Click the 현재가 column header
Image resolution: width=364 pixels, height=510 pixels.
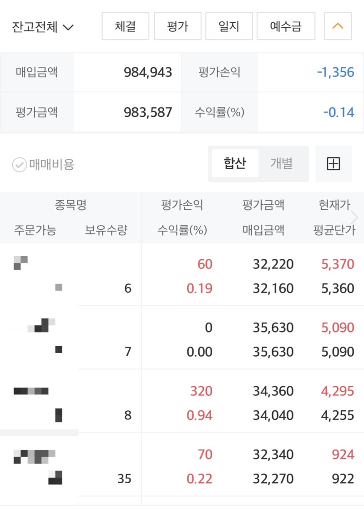pos(334,205)
